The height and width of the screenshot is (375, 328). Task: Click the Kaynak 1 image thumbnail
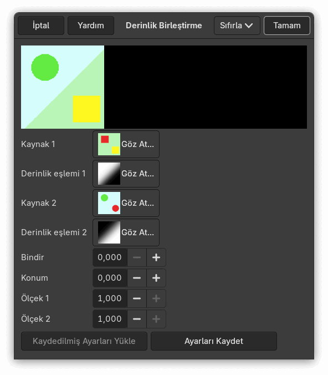(x=109, y=144)
